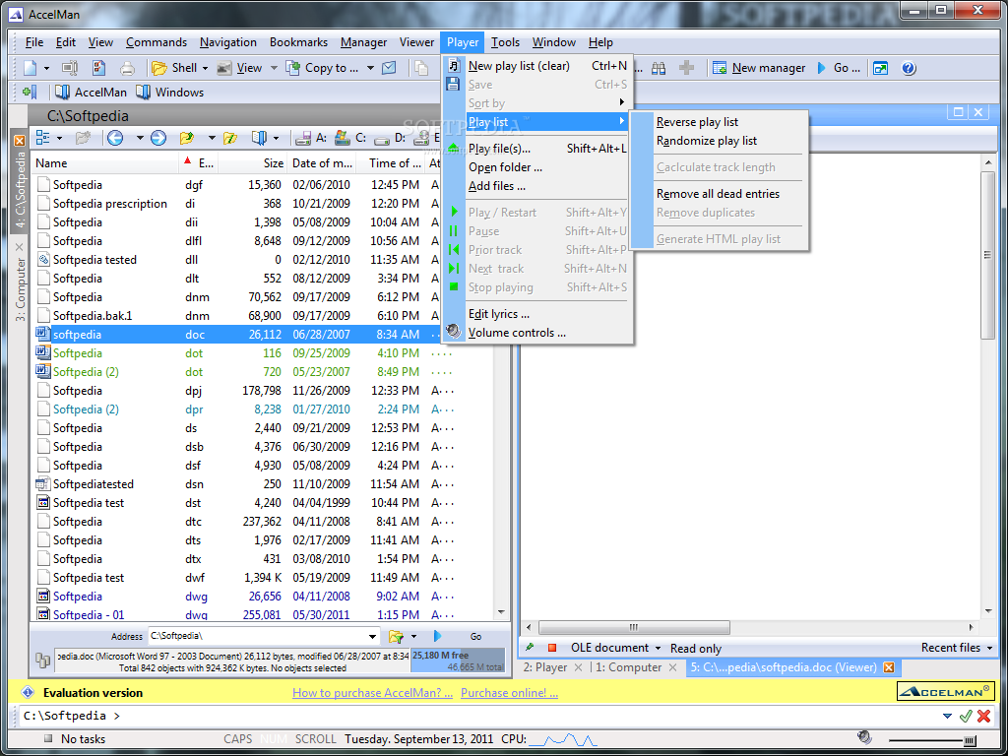Click How to purchase AccelMan link
1008x756 pixels.
(372, 692)
